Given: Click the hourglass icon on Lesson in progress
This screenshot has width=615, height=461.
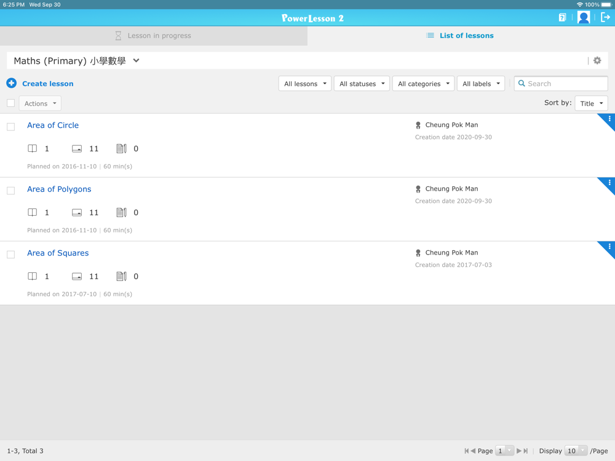Looking at the screenshot, I should click(118, 36).
